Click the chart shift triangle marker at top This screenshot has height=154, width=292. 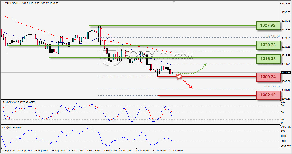174,2
